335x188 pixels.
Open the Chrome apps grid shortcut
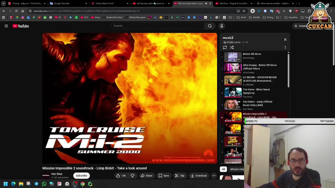pyautogui.click(x=3, y=17)
